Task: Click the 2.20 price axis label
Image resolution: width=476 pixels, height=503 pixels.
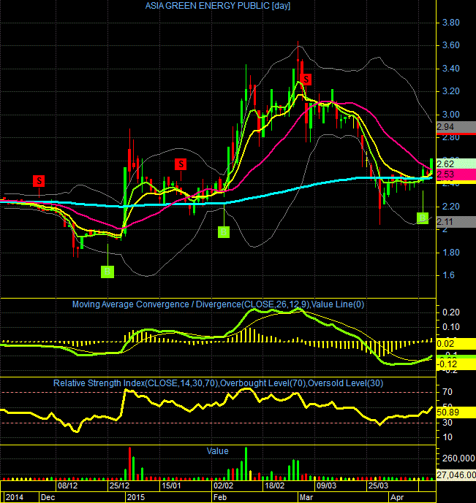Action: [x=451, y=207]
